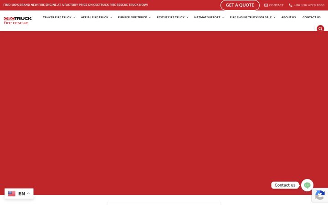Viewport: 328px width, 205px height.
Task: Click the phone handset icon
Action: click(x=291, y=5)
